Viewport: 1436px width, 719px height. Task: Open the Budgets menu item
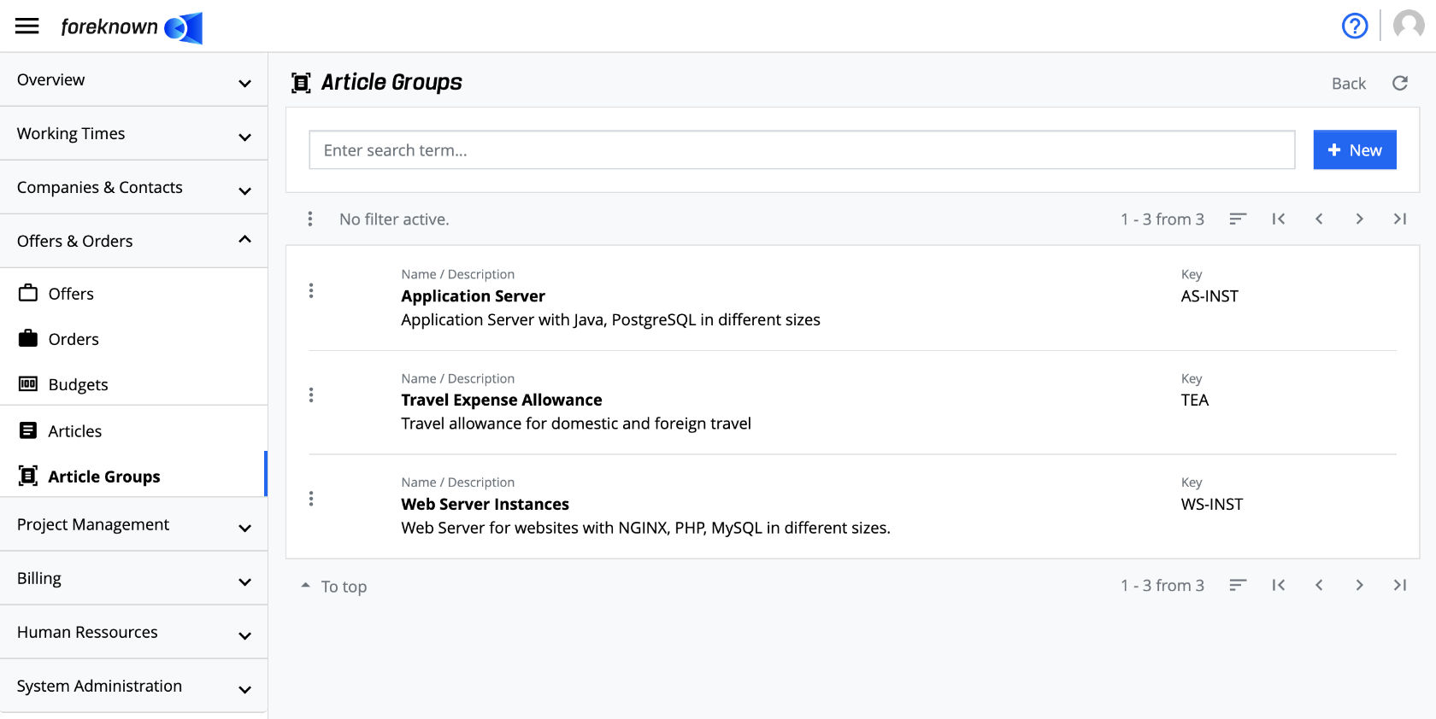[x=133, y=384]
